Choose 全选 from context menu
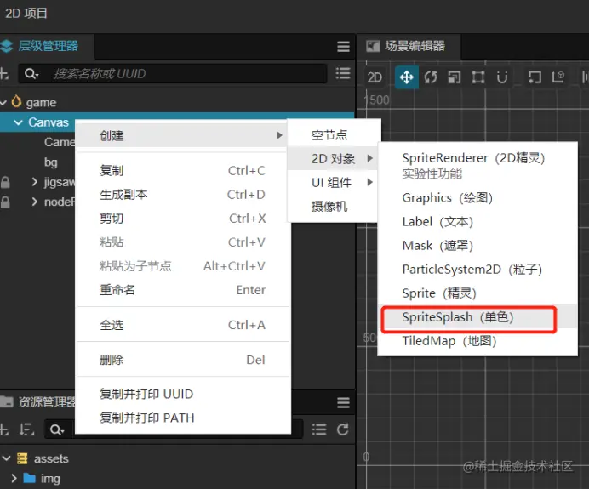This screenshot has width=589, height=489. pos(183,325)
